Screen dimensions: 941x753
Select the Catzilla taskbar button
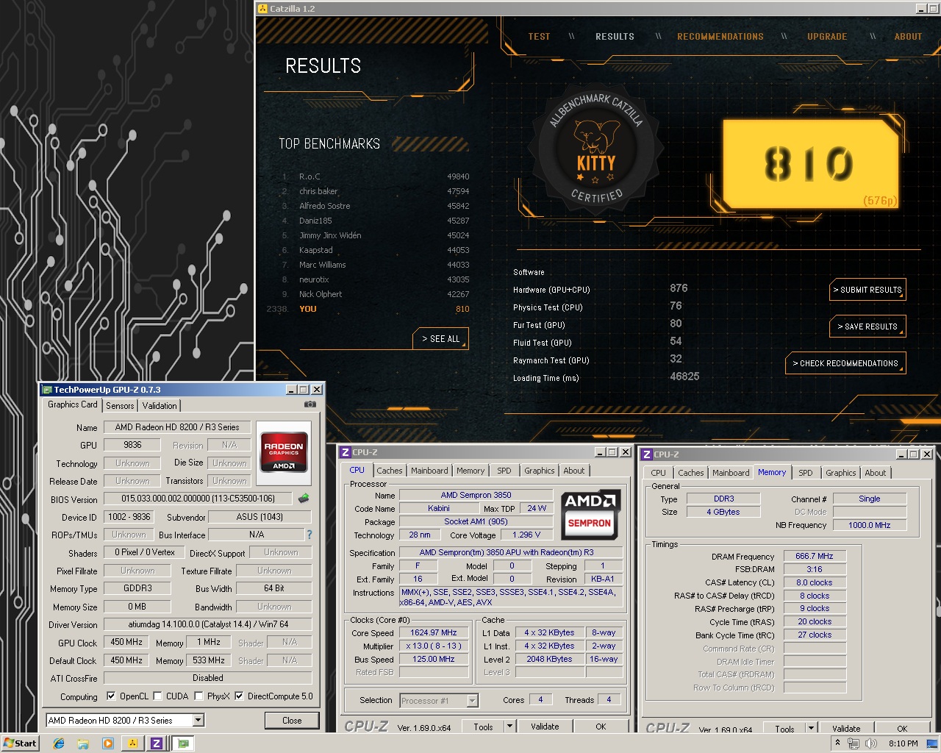tap(132, 743)
